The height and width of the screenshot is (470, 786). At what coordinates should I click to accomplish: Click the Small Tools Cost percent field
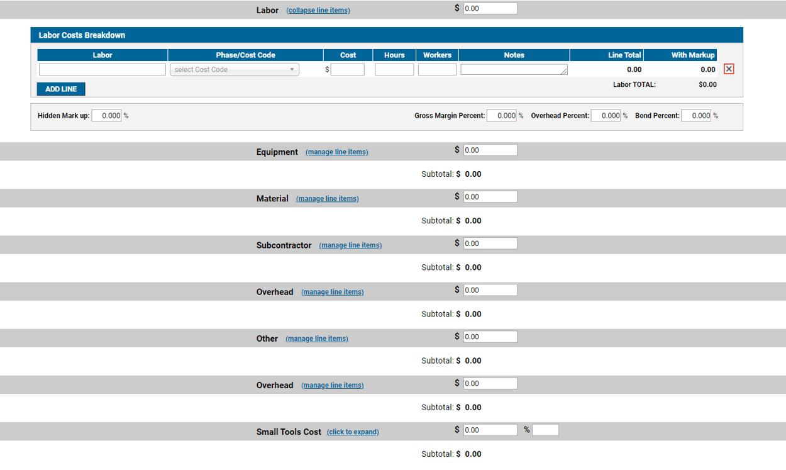coord(545,430)
